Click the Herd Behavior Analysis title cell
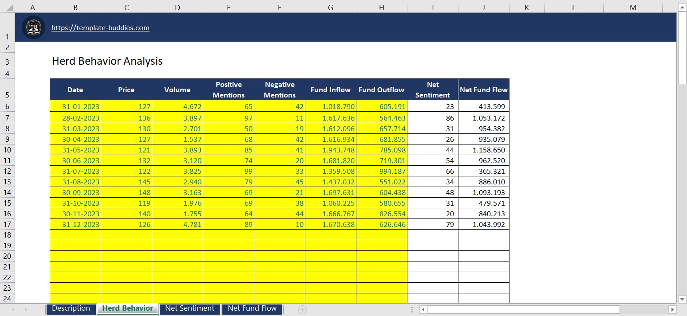Image resolution: width=687 pixels, height=316 pixels. pyautogui.click(x=107, y=61)
